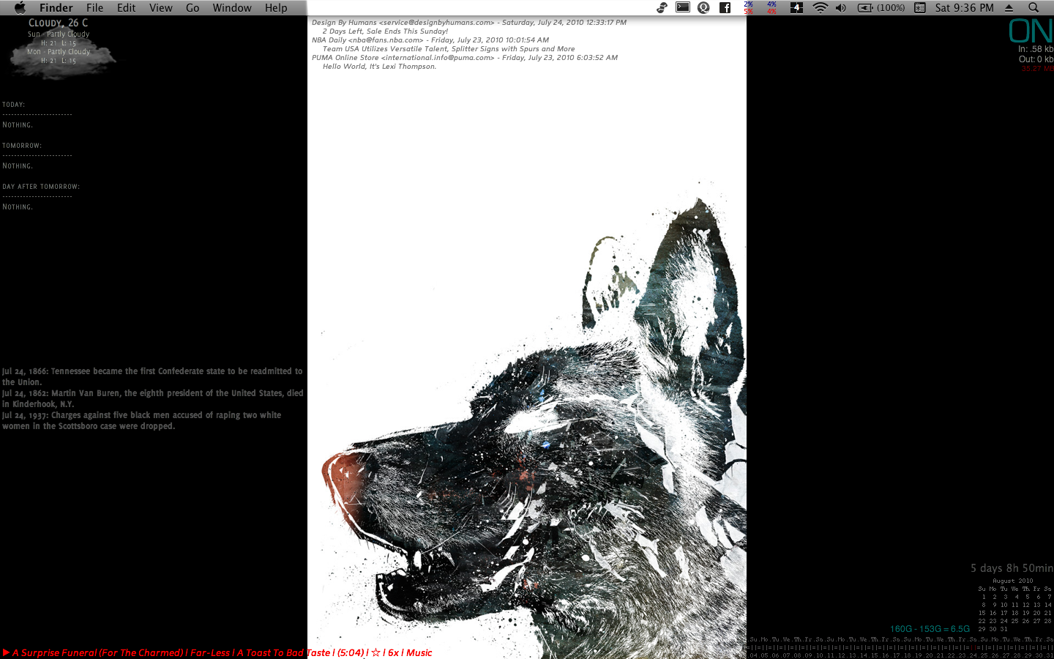1054x659 pixels.
Task: Click "2 Days Left, Sale Ends This Sunday!" subject
Action: click(x=385, y=31)
